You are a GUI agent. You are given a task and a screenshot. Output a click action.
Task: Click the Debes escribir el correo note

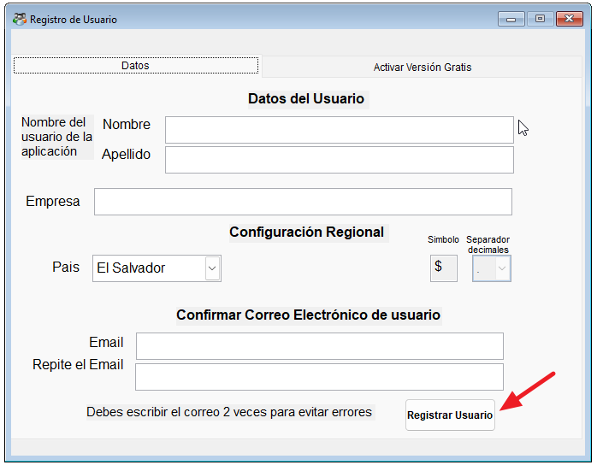tap(229, 412)
